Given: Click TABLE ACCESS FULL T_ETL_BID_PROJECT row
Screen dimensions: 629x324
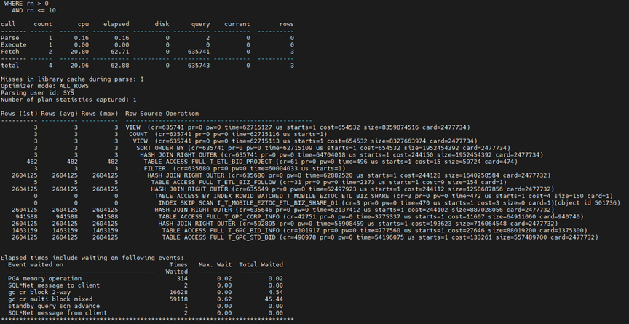Looking at the screenshot, I should coord(331,162).
